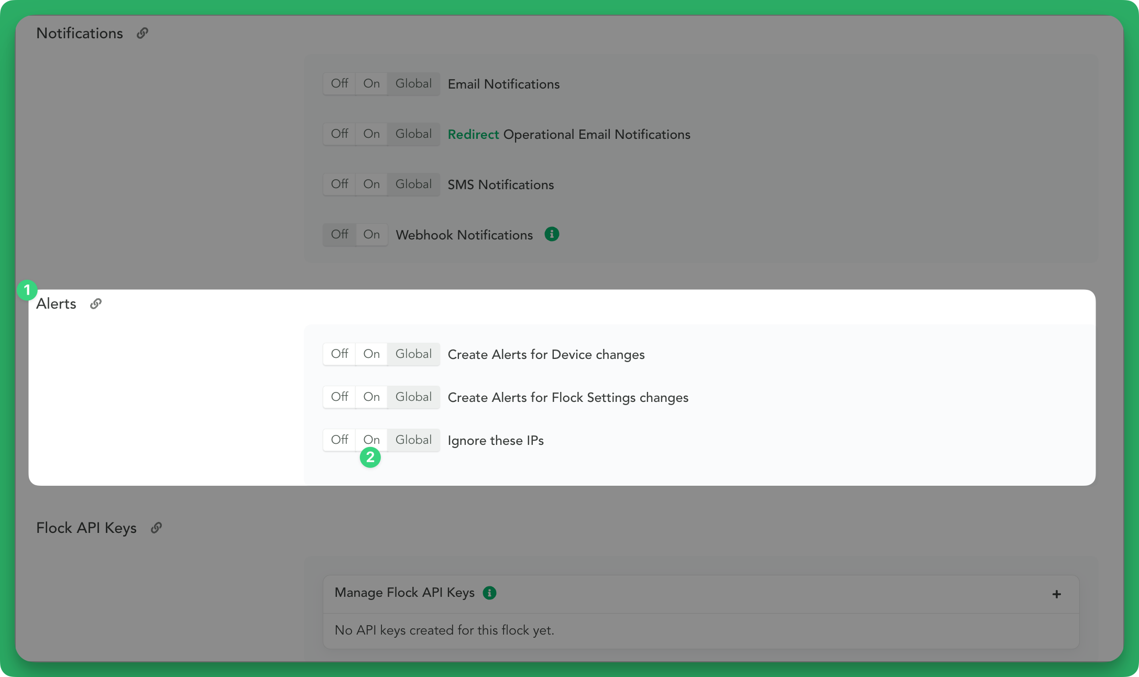Screen dimensions: 1139x677
Task: Copy anchor link icon beside Flock API Keys
Action: pyautogui.click(x=156, y=528)
